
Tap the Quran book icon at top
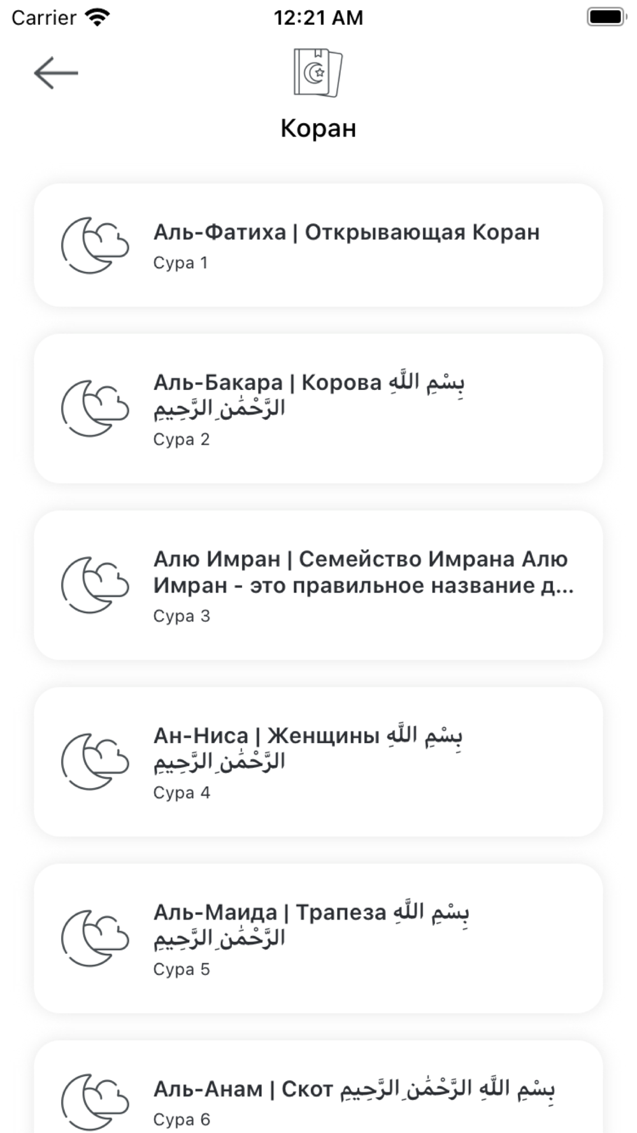pos(318,73)
